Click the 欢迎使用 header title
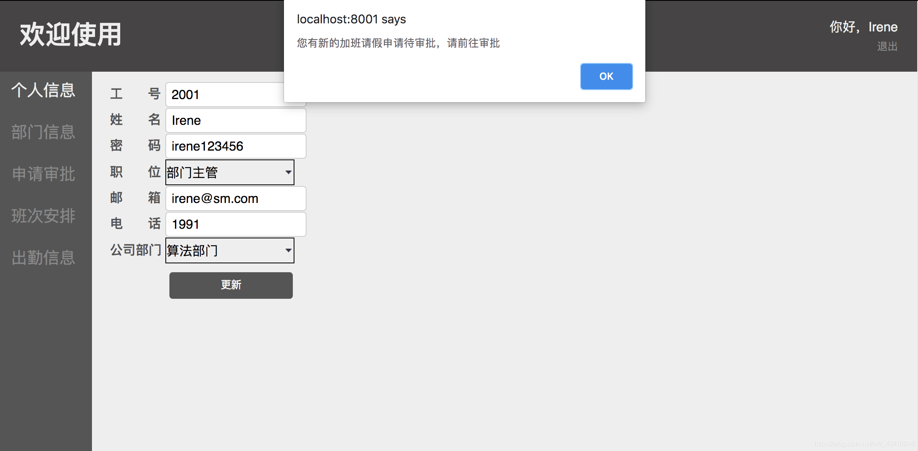Viewport: 918px width, 451px height. (x=71, y=35)
